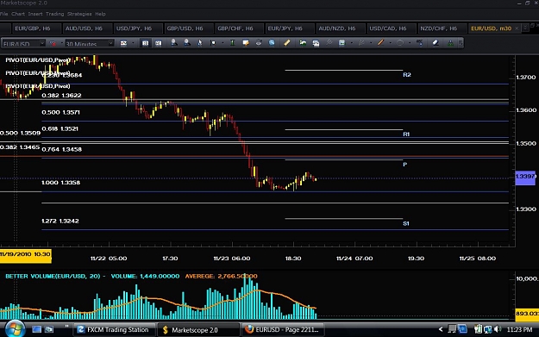Close the EUR/USD, m30 tab

[517, 28]
